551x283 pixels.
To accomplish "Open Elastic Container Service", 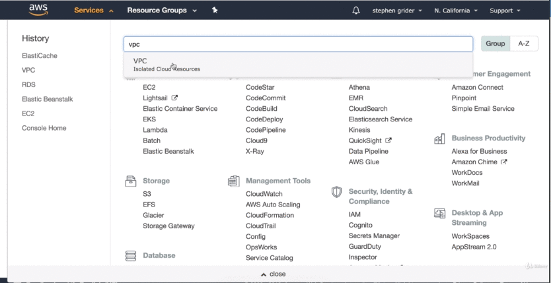I will (x=180, y=109).
